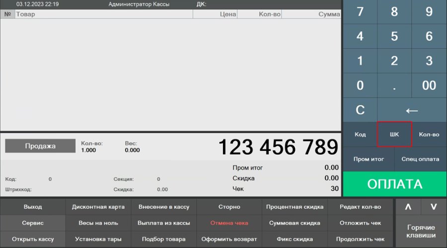The width and height of the screenshot is (447, 248).
Task: Select the ШК barcode button
Action: 394,134
